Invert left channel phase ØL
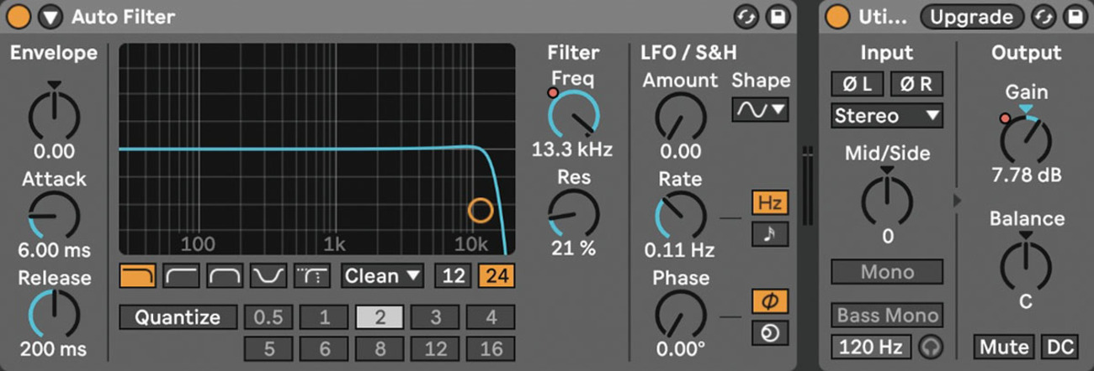1094x371 pixels. pyautogui.click(x=856, y=84)
